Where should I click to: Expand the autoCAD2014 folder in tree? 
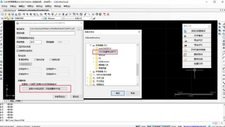(x=93, y=48)
